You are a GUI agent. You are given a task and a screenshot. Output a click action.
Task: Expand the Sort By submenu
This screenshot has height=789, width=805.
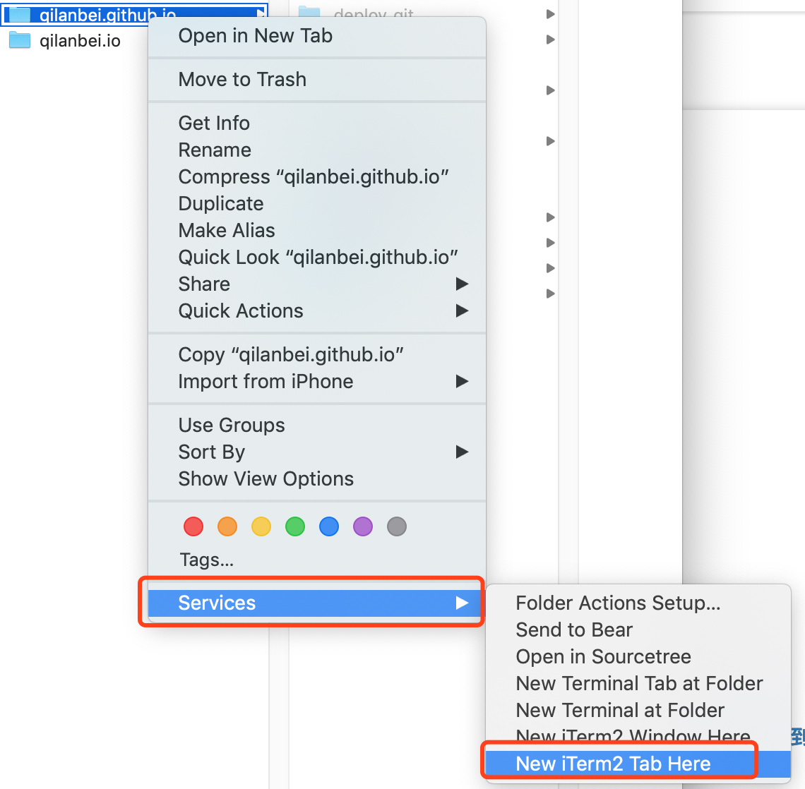[317, 452]
